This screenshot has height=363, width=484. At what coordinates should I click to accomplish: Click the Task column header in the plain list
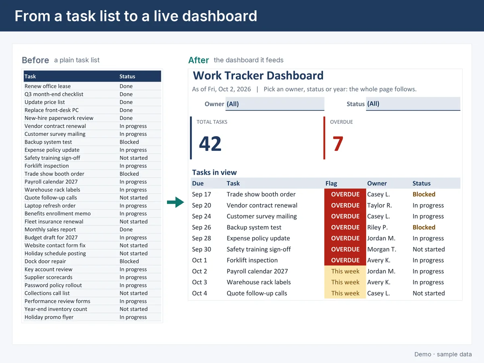tap(30, 76)
